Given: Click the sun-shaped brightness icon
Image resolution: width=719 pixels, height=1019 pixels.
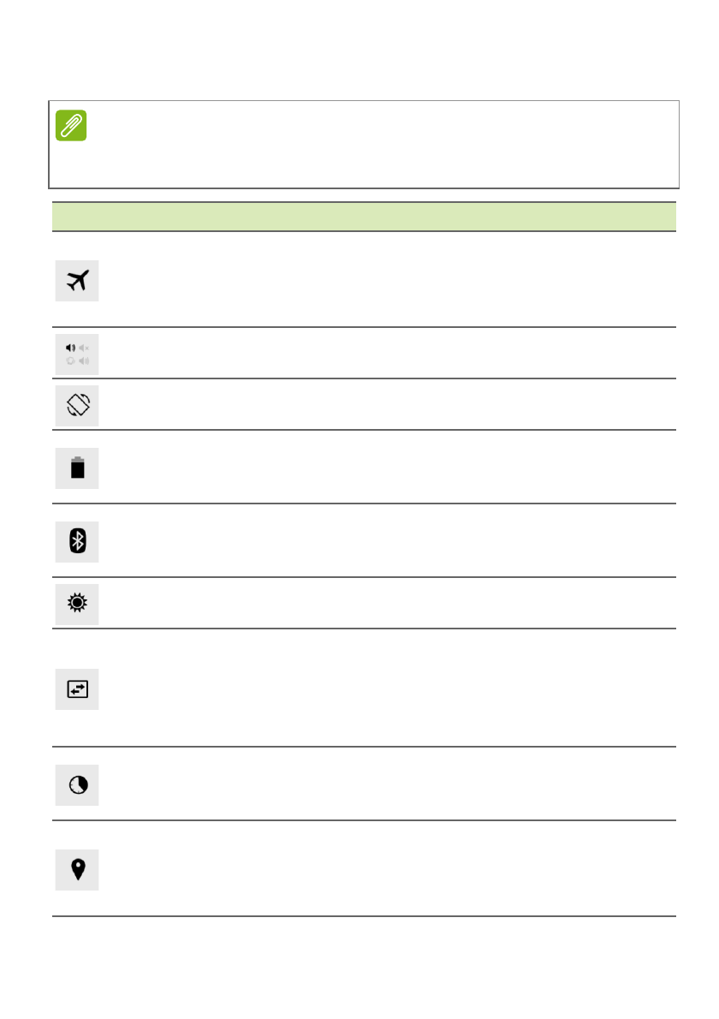Looking at the screenshot, I should pyautogui.click(x=77, y=603).
